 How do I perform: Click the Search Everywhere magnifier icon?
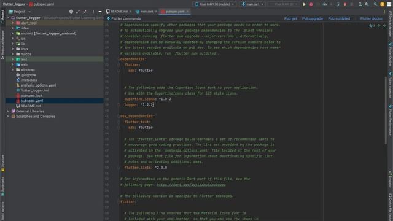click(x=375, y=4)
